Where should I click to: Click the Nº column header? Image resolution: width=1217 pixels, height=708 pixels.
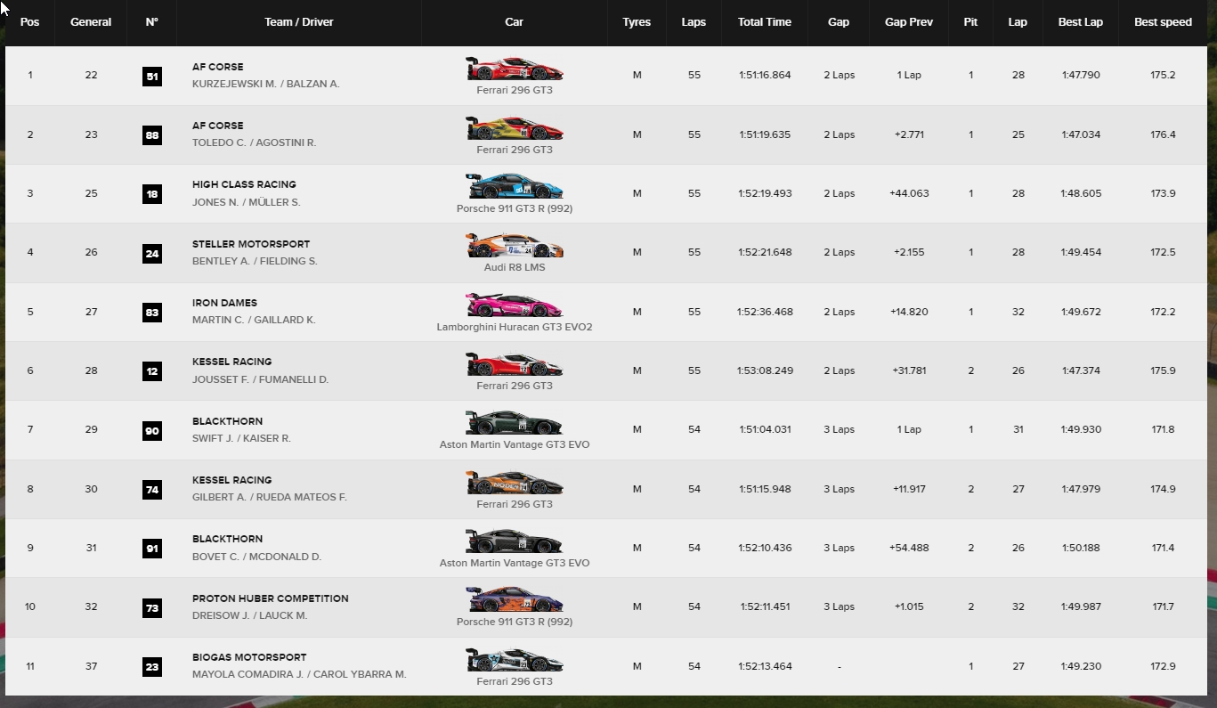[152, 22]
